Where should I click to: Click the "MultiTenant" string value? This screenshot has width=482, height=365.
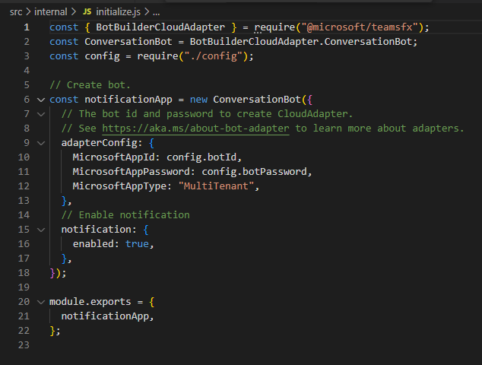216,186
